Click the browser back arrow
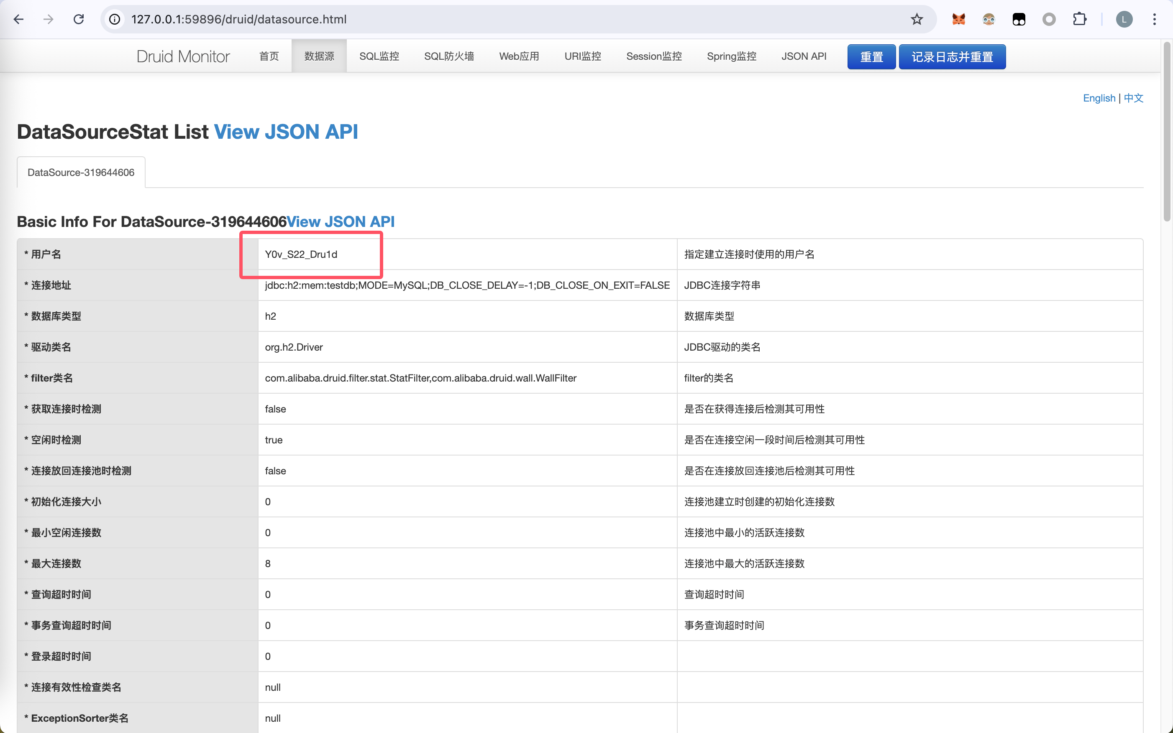Viewport: 1173px width, 733px height. tap(18, 19)
